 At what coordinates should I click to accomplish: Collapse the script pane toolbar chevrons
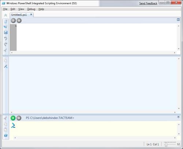point(5,15)
